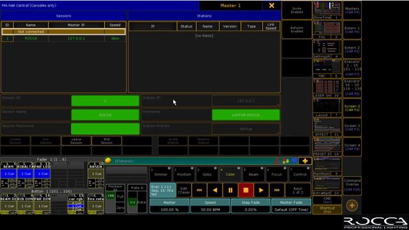Select the Control preset type tab
This screenshot has height=230, width=409.
300,174
